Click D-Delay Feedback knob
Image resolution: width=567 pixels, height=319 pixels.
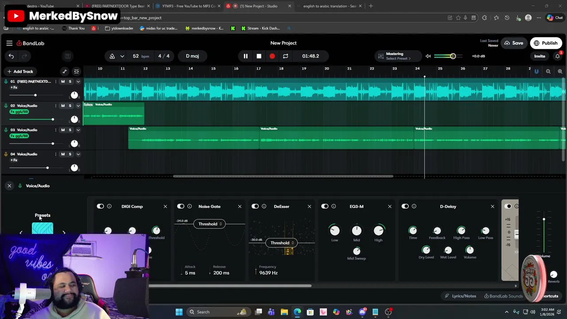[437, 230]
